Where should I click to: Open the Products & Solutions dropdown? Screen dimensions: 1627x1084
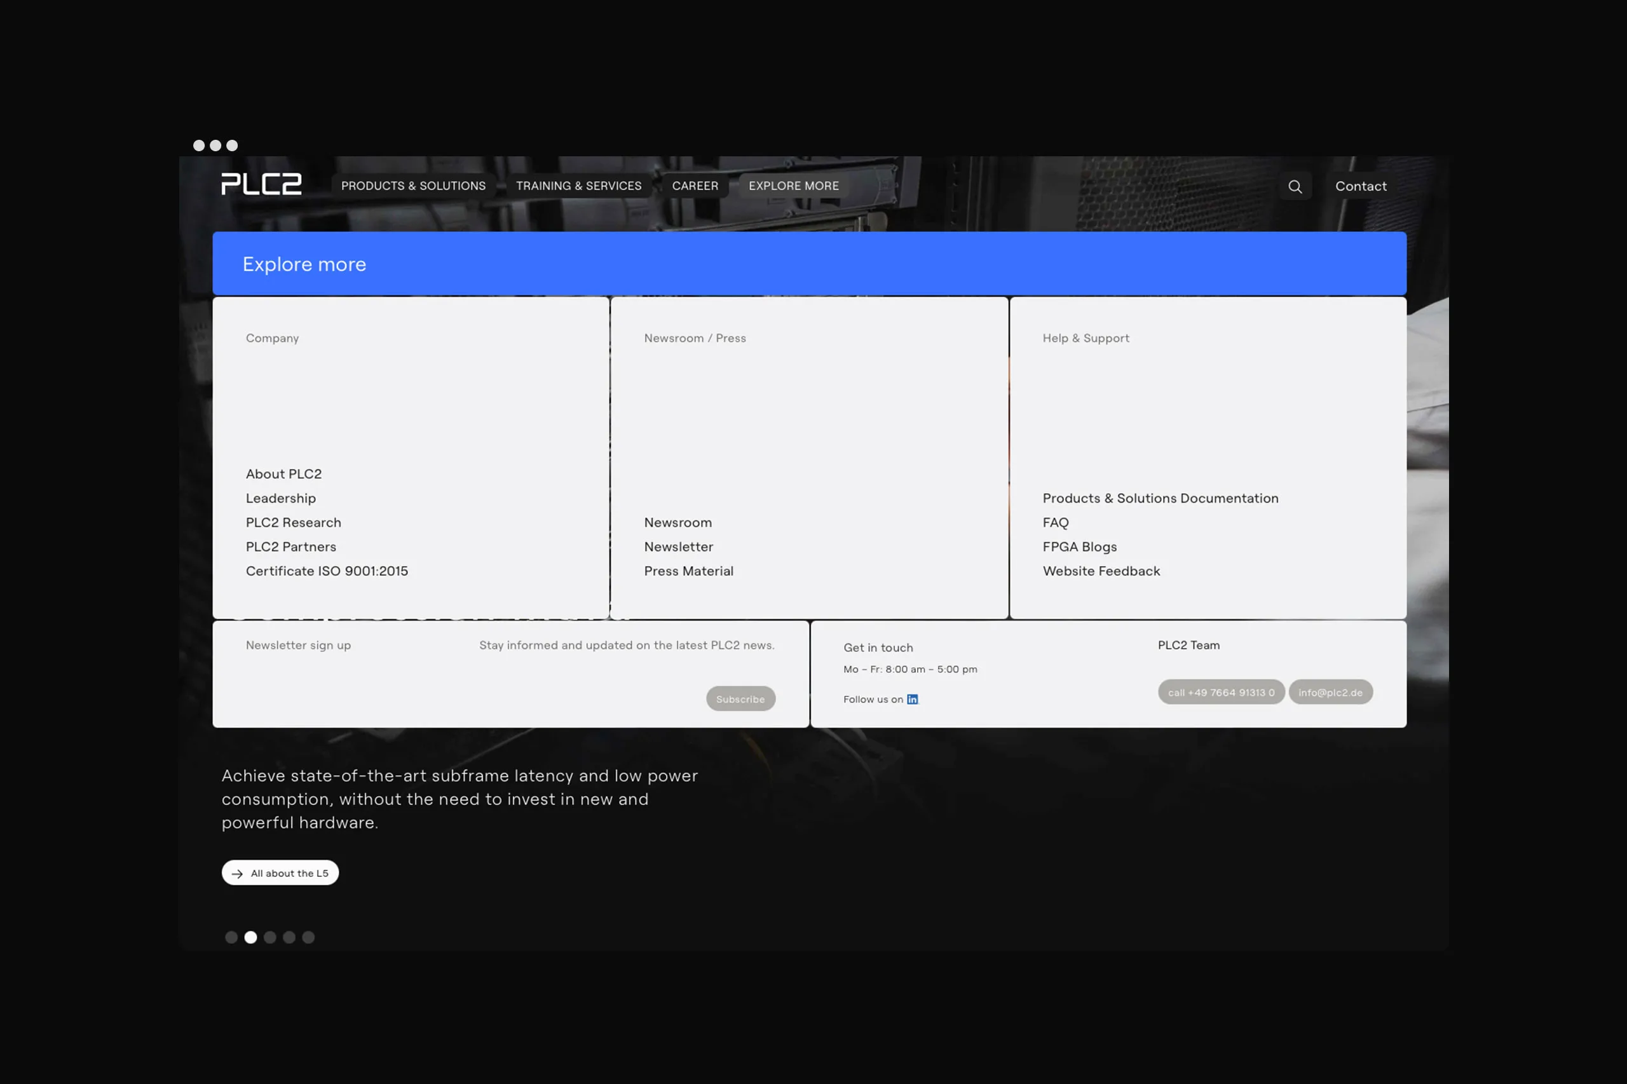pos(413,186)
